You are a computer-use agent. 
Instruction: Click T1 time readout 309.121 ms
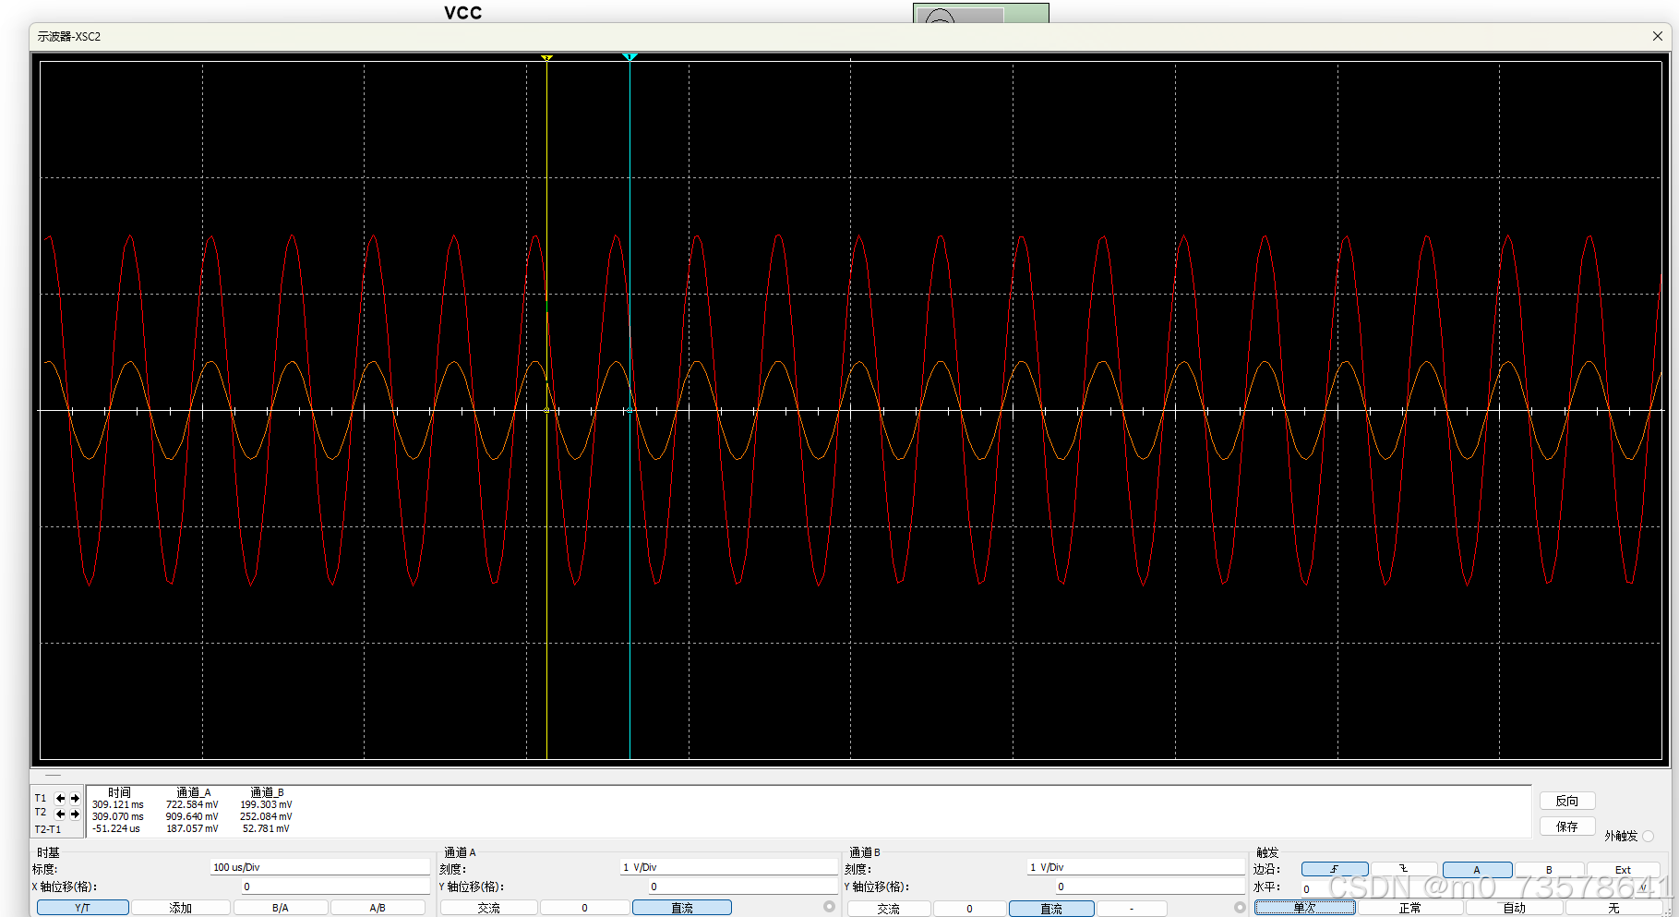(x=118, y=804)
